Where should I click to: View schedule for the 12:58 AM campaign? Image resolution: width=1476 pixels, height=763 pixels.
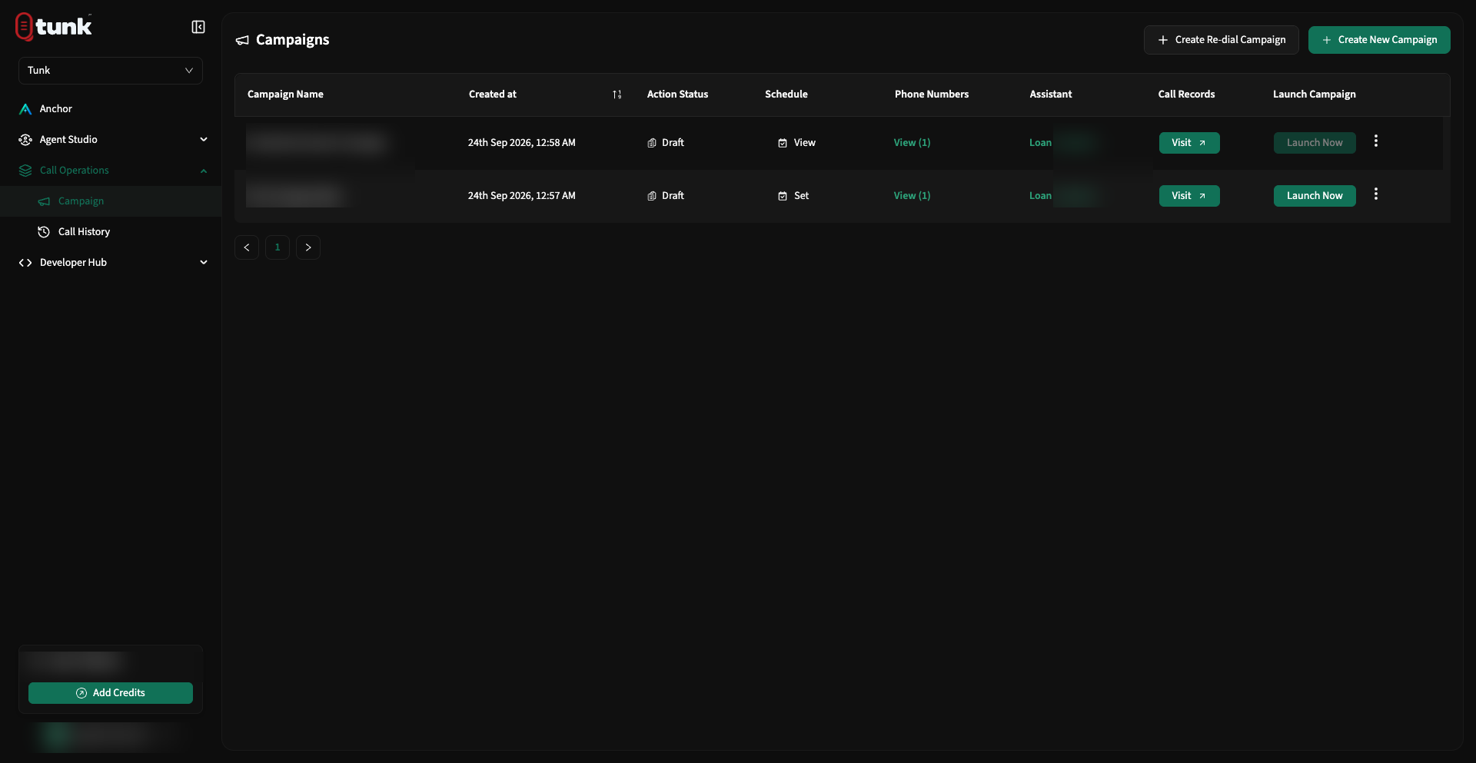796,143
